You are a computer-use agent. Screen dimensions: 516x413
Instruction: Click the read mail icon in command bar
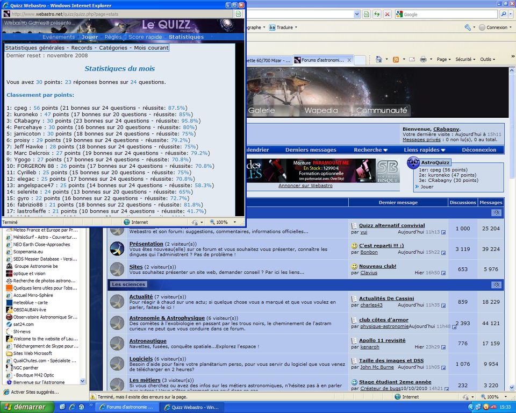point(412,59)
